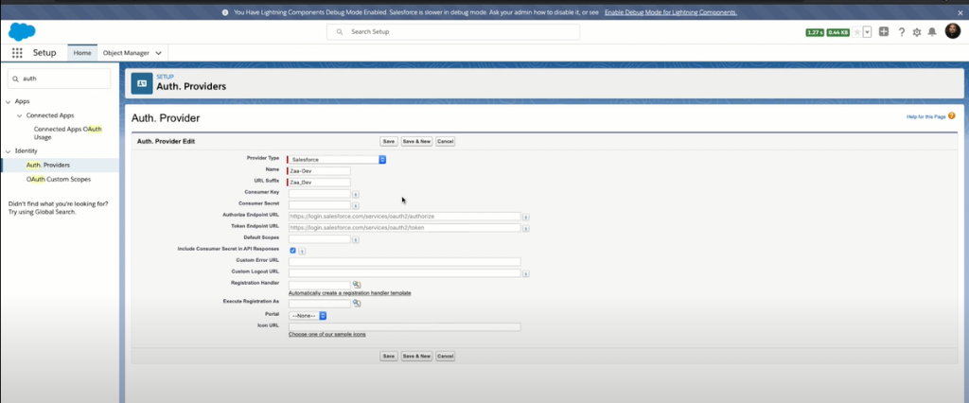Open the favorites list dropdown arrow

click(x=867, y=32)
